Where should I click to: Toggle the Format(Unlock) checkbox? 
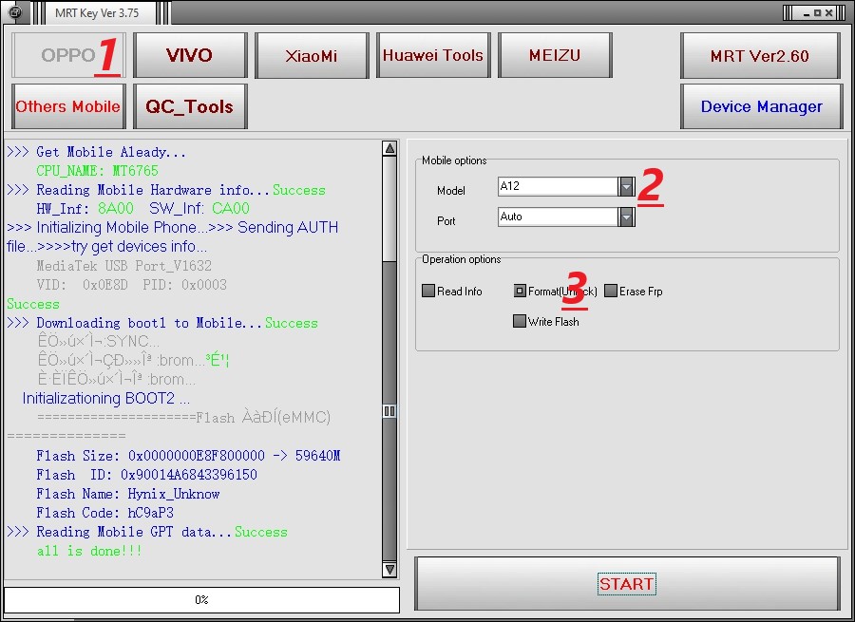click(520, 291)
